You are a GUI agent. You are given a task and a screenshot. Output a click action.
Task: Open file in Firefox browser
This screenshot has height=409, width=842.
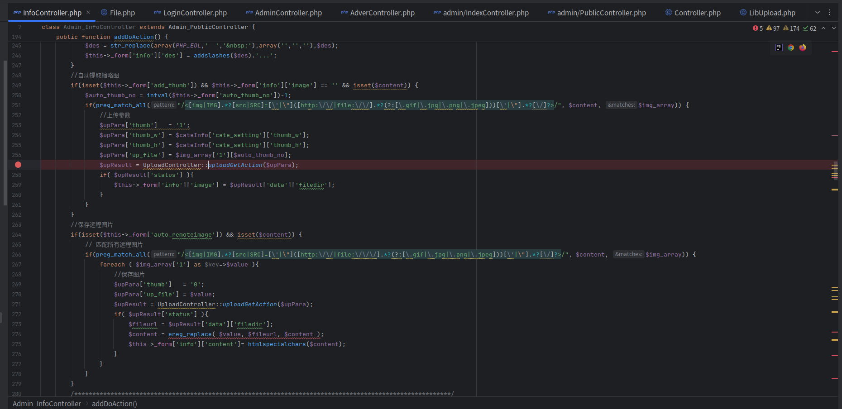pyautogui.click(x=803, y=48)
